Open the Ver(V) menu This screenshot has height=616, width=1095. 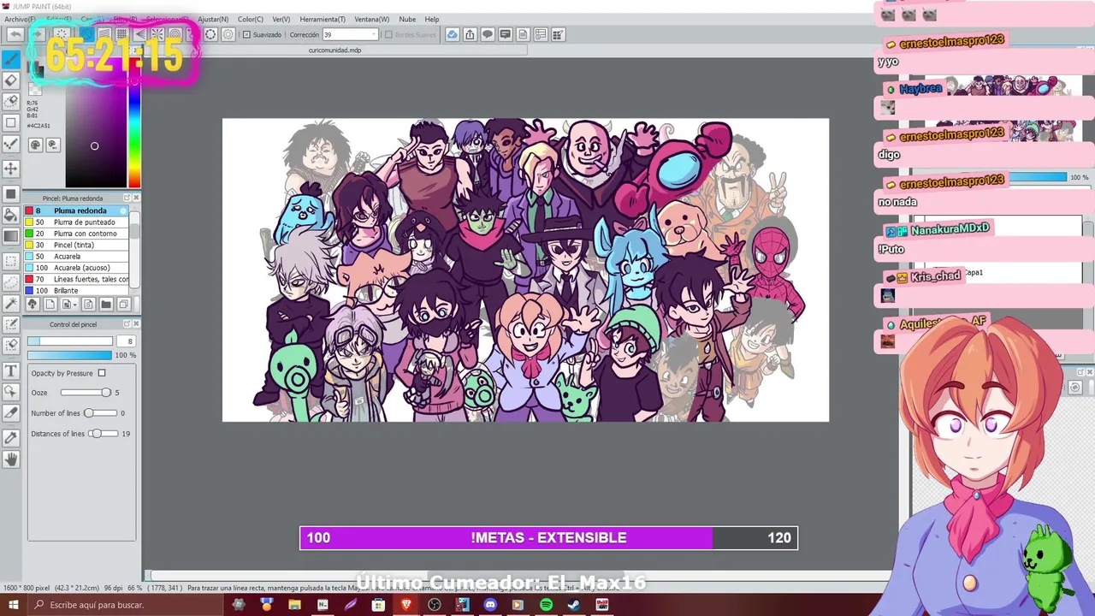pos(281,19)
